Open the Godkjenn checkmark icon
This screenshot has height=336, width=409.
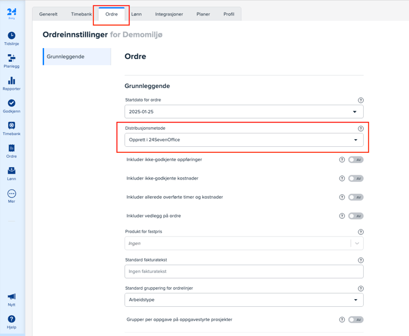[11, 106]
